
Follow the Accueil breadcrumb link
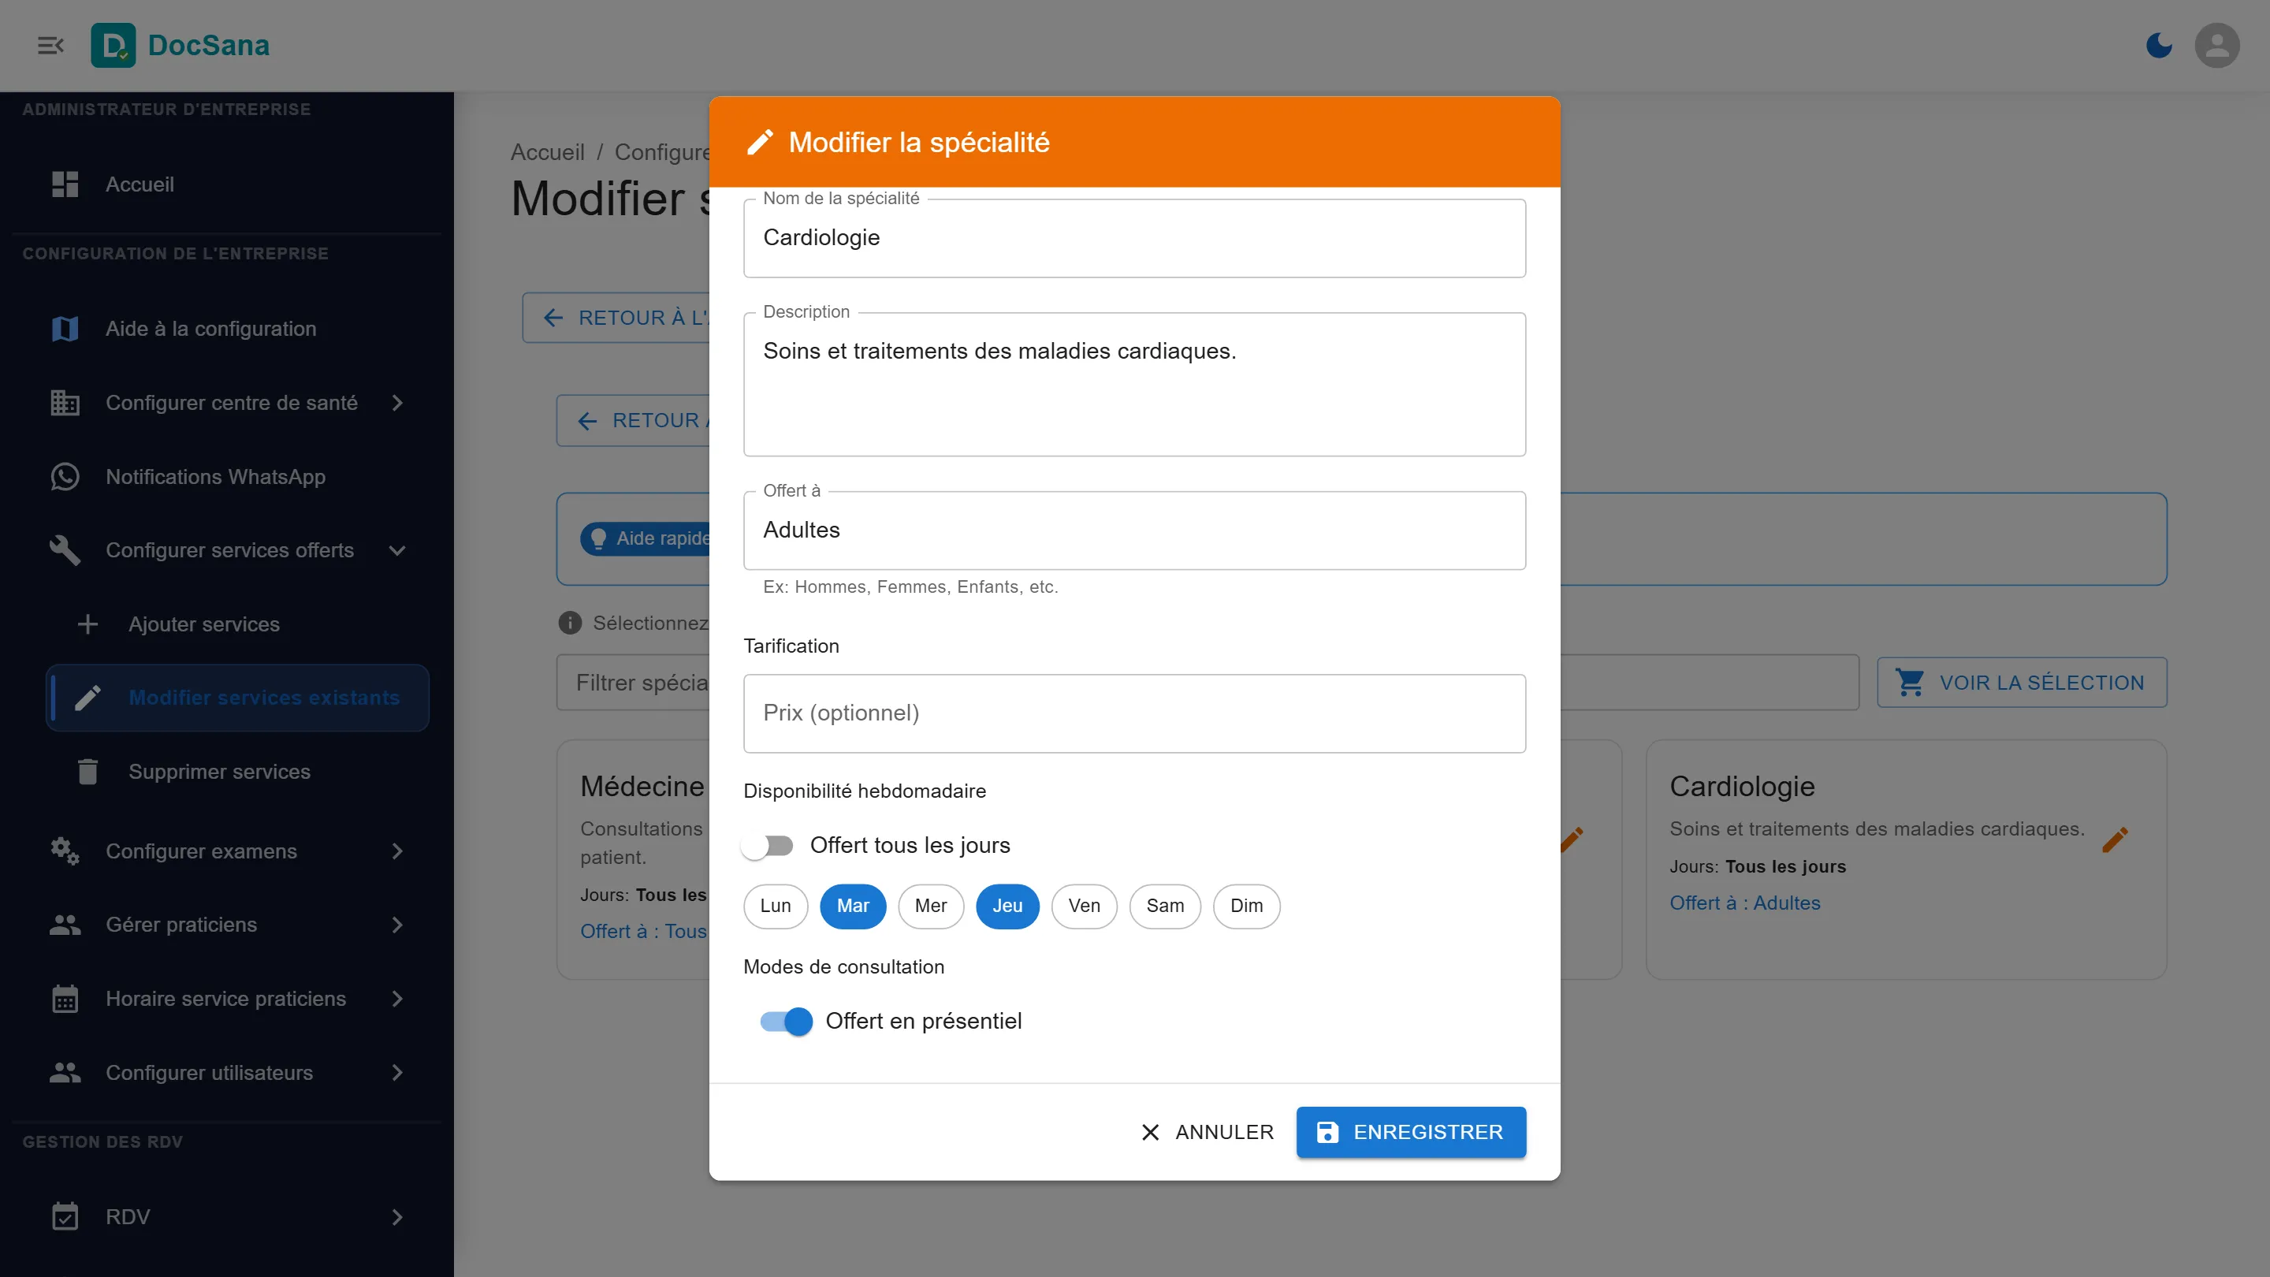(547, 152)
